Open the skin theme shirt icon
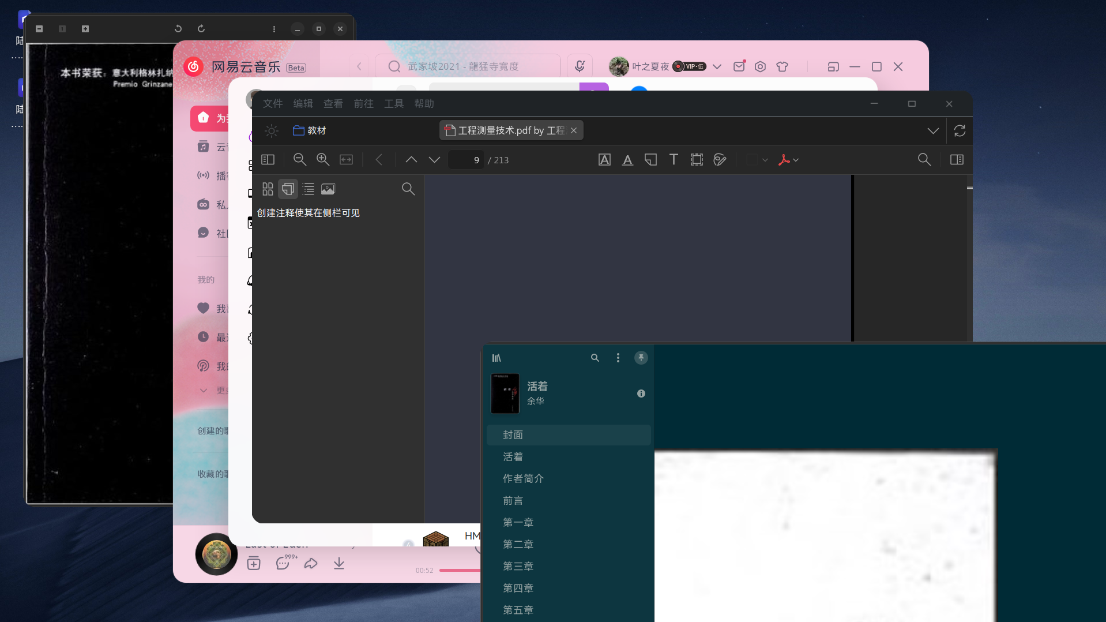The image size is (1106, 622). pyautogui.click(x=783, y=67)
